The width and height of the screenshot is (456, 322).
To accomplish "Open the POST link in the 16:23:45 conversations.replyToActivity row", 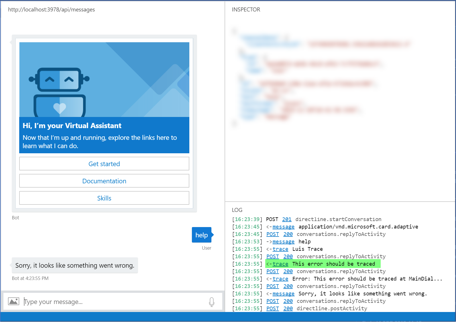I will click(273, 234).
